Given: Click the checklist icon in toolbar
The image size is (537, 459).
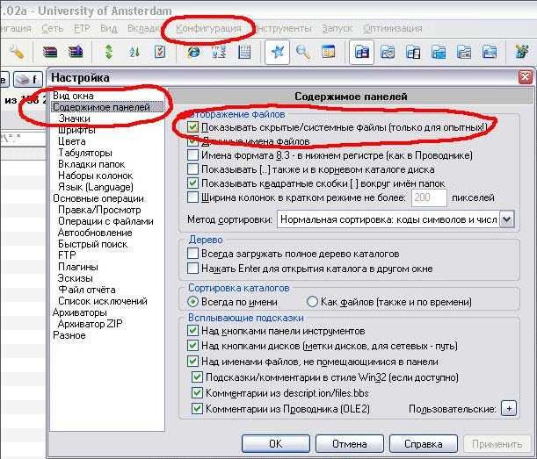Looking at the screenshot, I should point(159,53).
